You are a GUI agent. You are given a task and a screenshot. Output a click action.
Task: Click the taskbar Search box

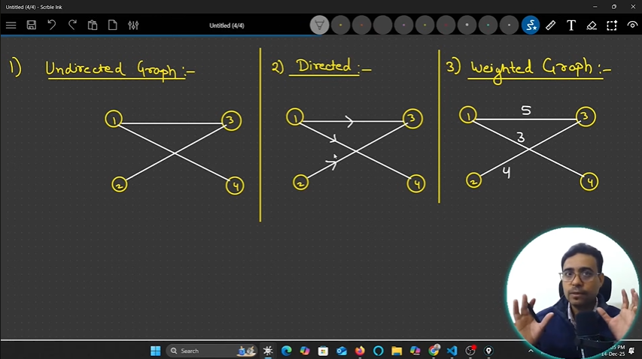(x=211, y=351)
